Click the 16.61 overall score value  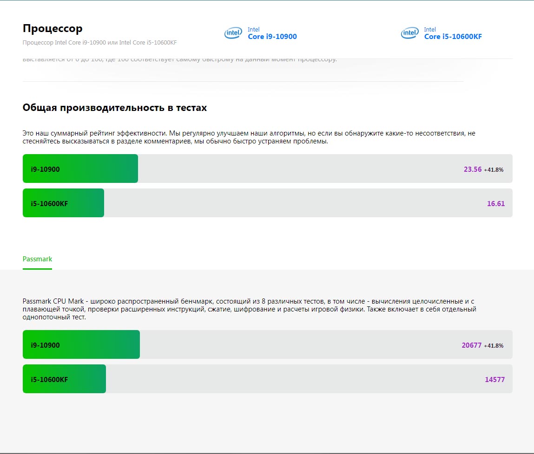click(x=495, y=204)
